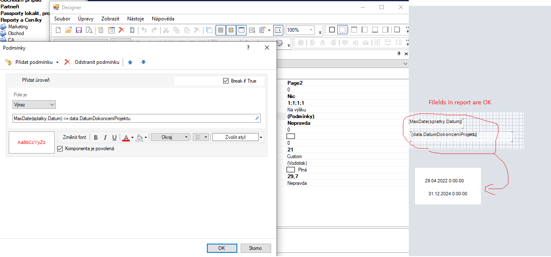Open expression editor via pencil icon
The height and width of the screenshot is (257, 551).
pyautogui.click(x=257, y=118)
